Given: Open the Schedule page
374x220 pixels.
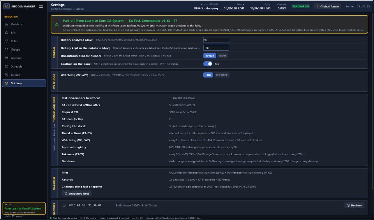Looking at the screenshot, I should [24, 66].
